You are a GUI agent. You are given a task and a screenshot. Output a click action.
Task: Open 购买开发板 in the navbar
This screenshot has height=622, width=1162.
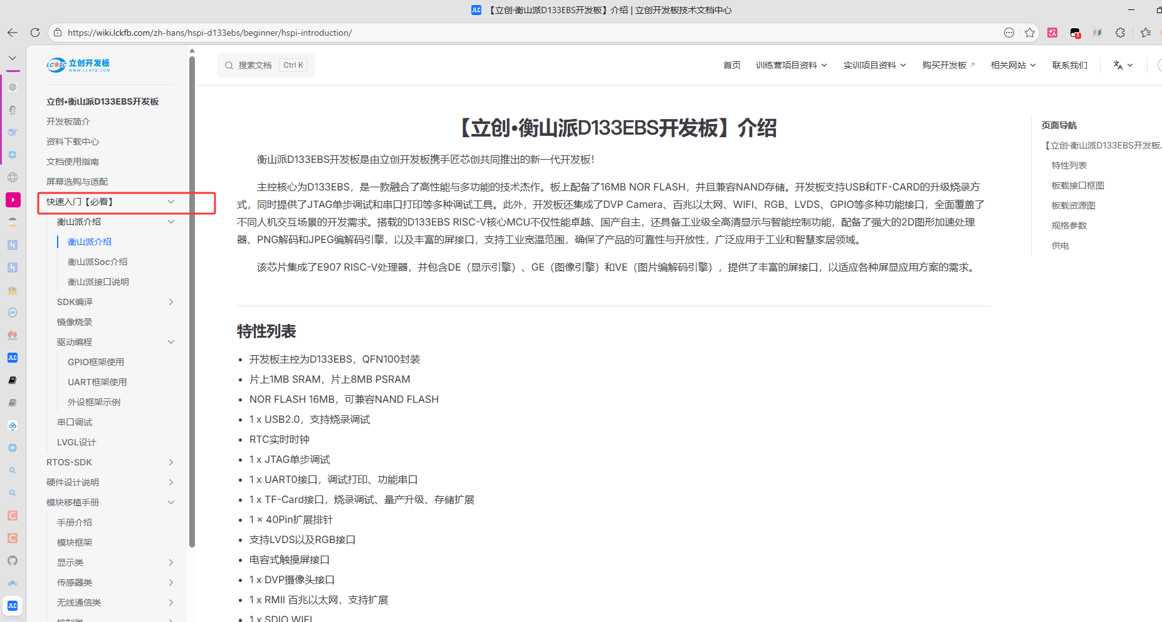pos(945,65)
